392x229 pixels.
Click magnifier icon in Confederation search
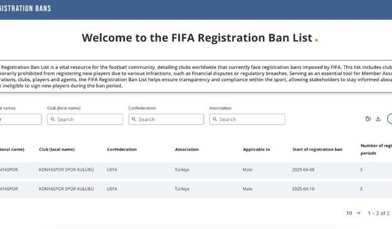click(134, 119)
